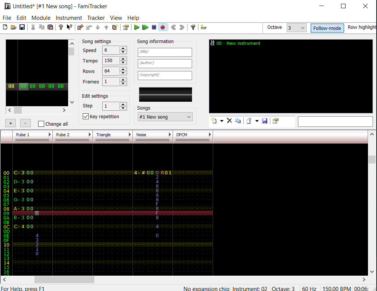377x291 pixels.
Task: Move frame down with arrow icon
Action: 98,27
